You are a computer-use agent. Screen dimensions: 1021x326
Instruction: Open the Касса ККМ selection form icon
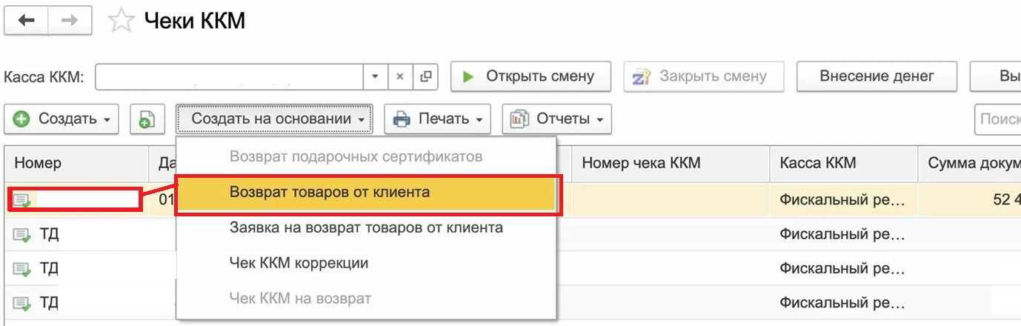[x=425, y=76]
